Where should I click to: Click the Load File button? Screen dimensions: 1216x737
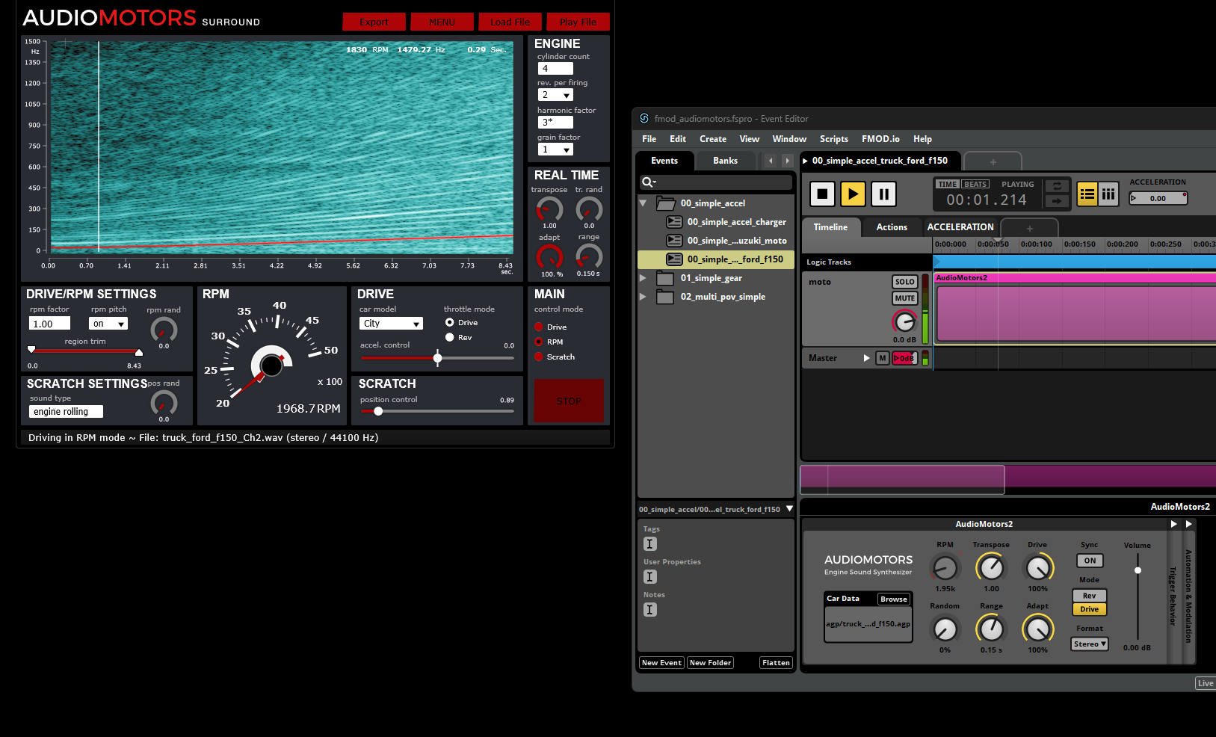pos(510,22)
